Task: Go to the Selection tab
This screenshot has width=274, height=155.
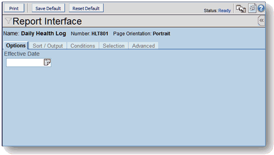Action: pyautogui.click(x=114, y=46)
